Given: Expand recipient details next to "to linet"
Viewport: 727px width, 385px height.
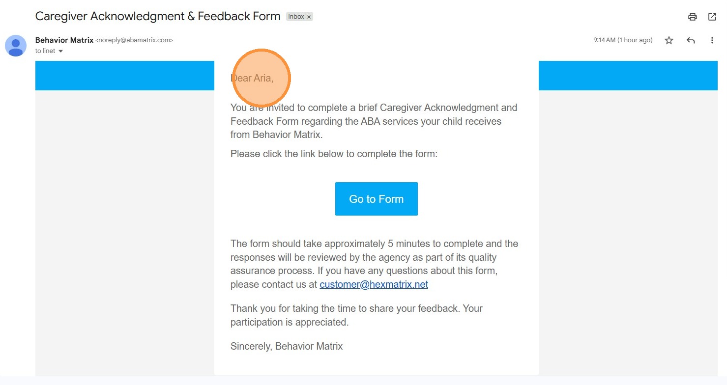Looking at the screenshot, I should pos(61,51).
